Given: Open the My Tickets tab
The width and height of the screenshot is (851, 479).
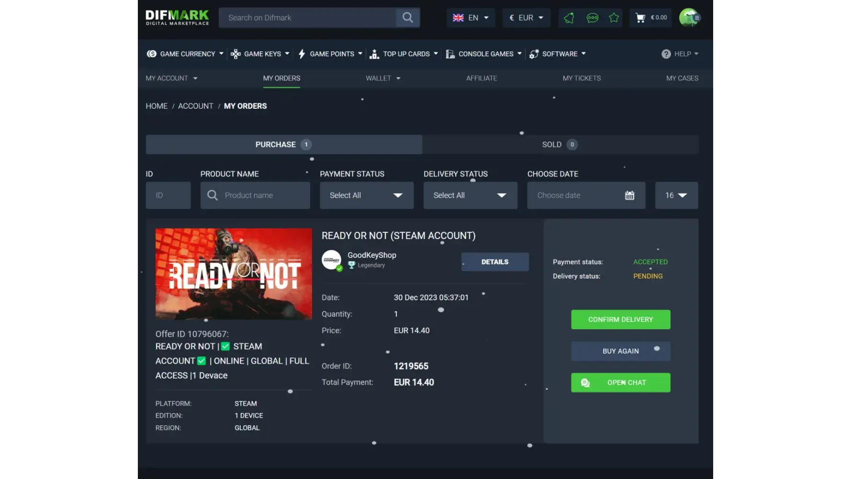Looking at the screenshot, I should pyautogui.click(x=582, y=78).
